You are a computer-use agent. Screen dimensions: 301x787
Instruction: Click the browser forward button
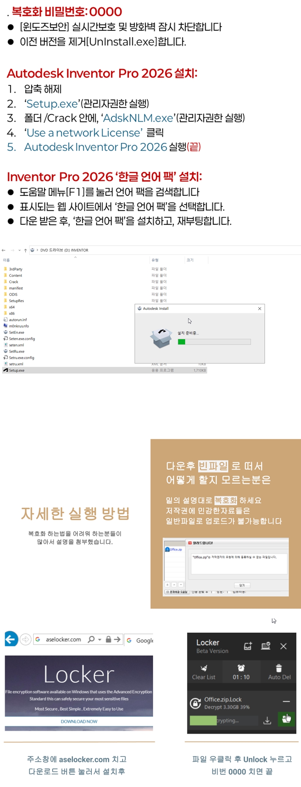pyautogui.click(x=25, y=640)
